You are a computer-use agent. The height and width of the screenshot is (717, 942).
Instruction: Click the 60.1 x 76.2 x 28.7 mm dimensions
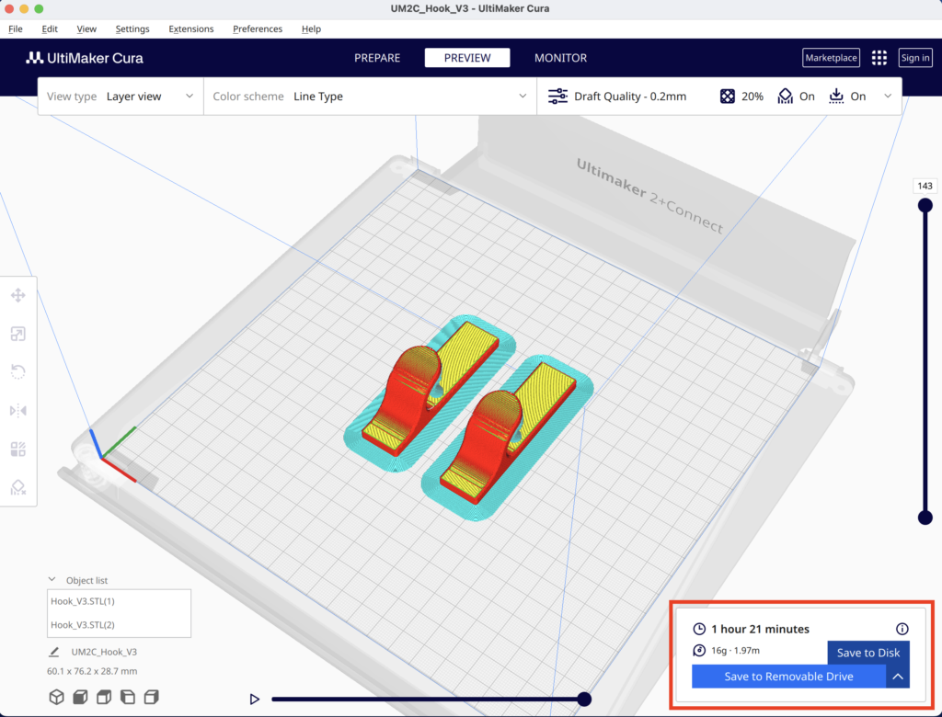(92, 671)
